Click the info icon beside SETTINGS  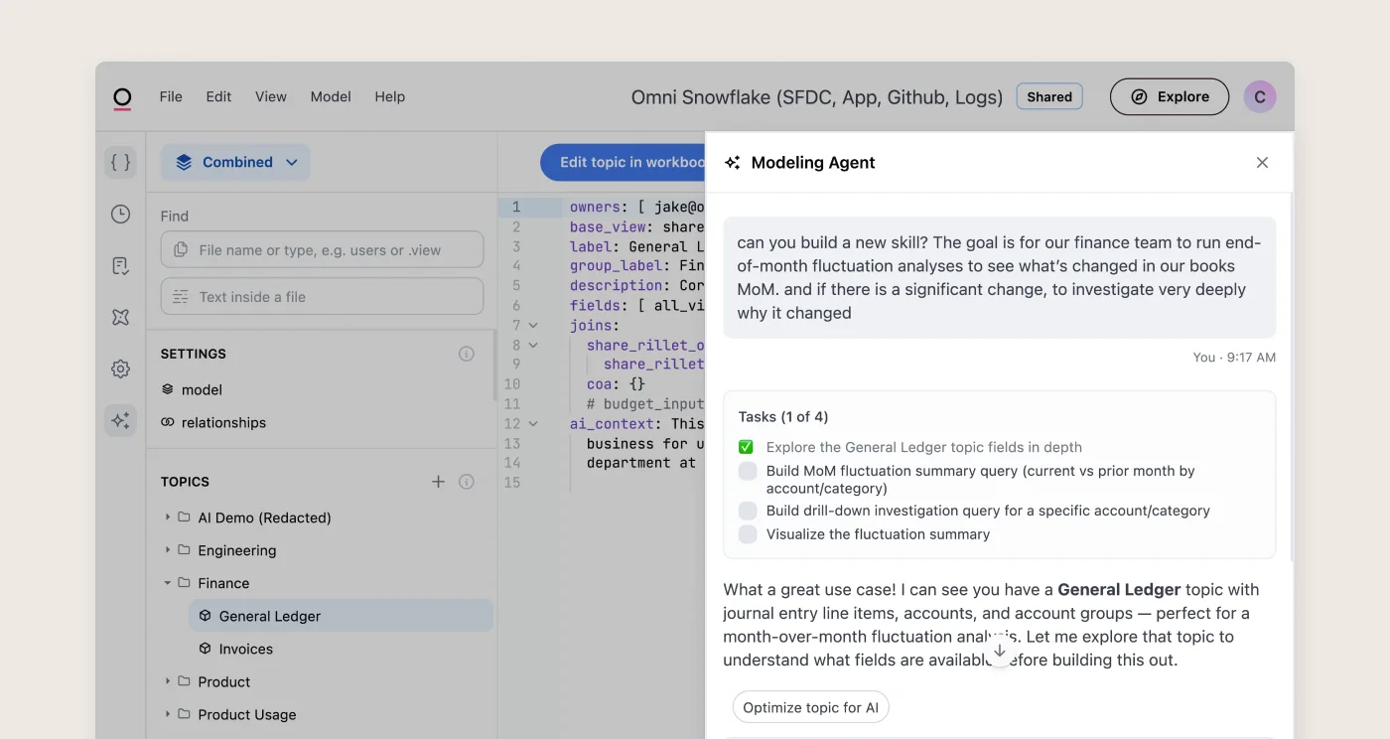click(x=466, y=354)
